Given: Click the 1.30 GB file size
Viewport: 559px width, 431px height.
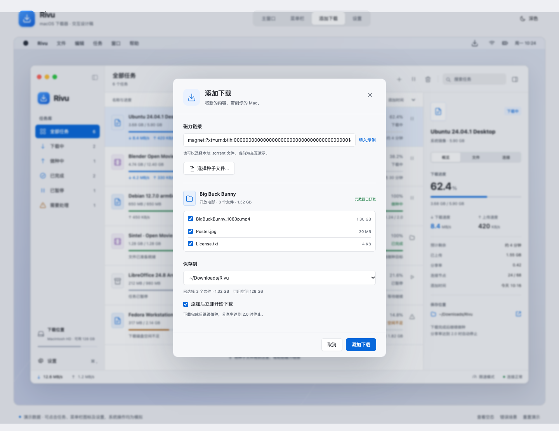Looking at the screenshot, I should pos(364,219).
